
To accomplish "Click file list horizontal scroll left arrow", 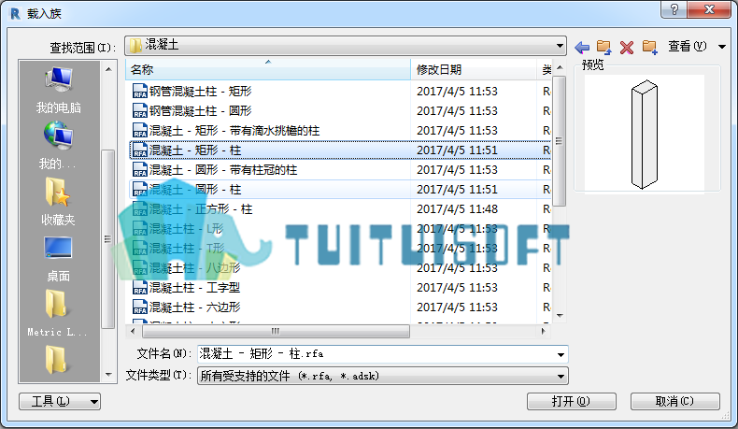I will (x=134, y=331).
